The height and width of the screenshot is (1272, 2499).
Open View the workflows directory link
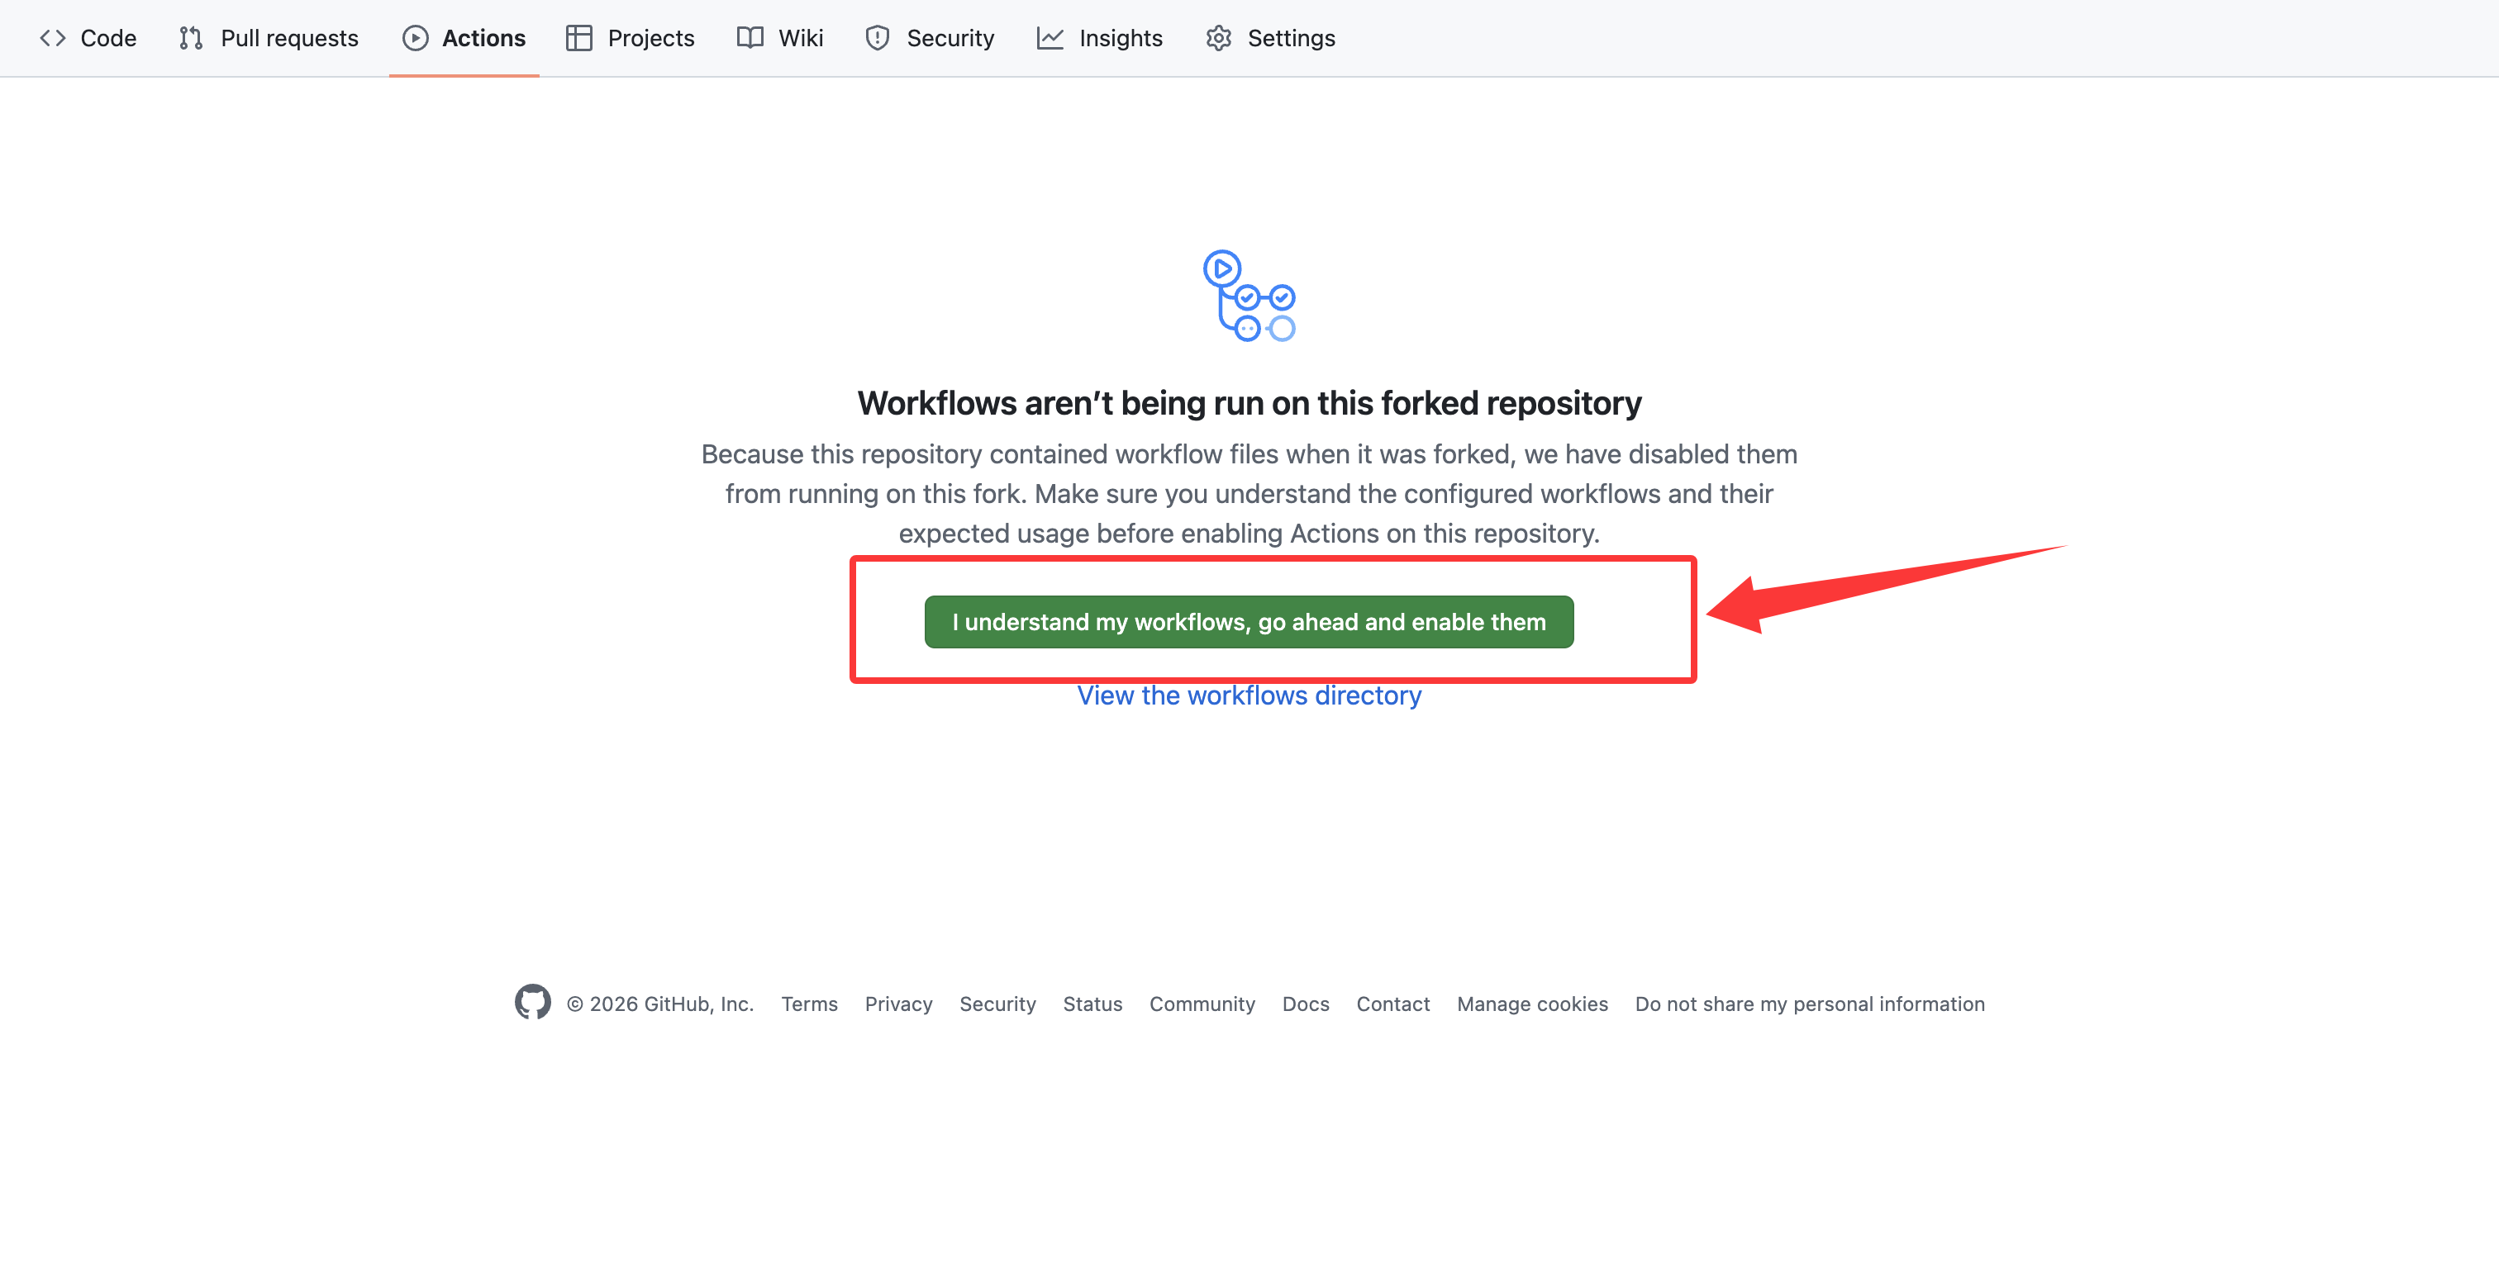pos(1249,695)
